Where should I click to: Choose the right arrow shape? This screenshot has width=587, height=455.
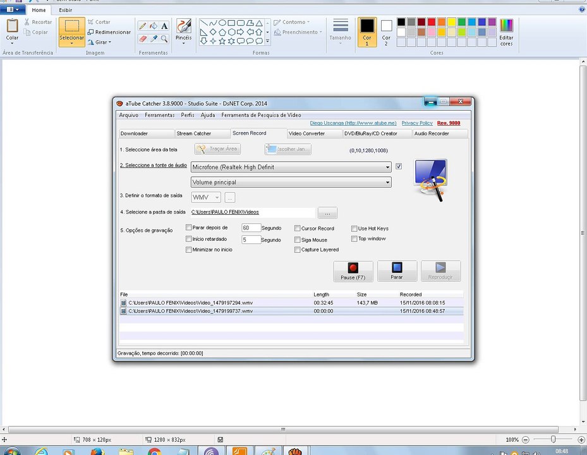pos(240,32)
